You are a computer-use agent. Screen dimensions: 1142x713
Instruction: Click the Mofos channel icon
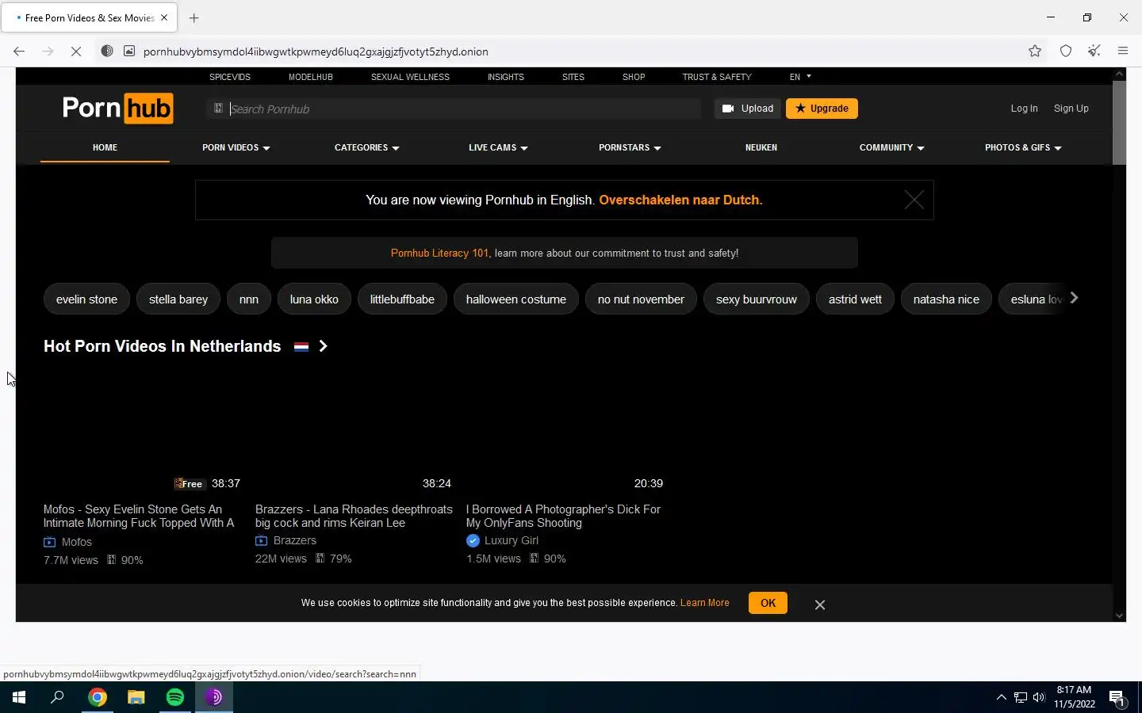(49, 542)
